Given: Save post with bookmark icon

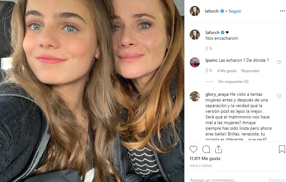Looking at the screenshot, I should click(x=282, y=149).
